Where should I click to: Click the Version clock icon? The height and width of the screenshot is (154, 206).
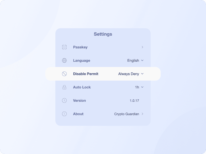click(x=64, y=101)
